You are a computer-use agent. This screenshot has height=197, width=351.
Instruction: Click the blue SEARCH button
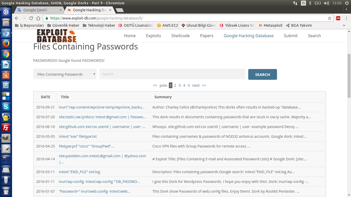(263, 74)
